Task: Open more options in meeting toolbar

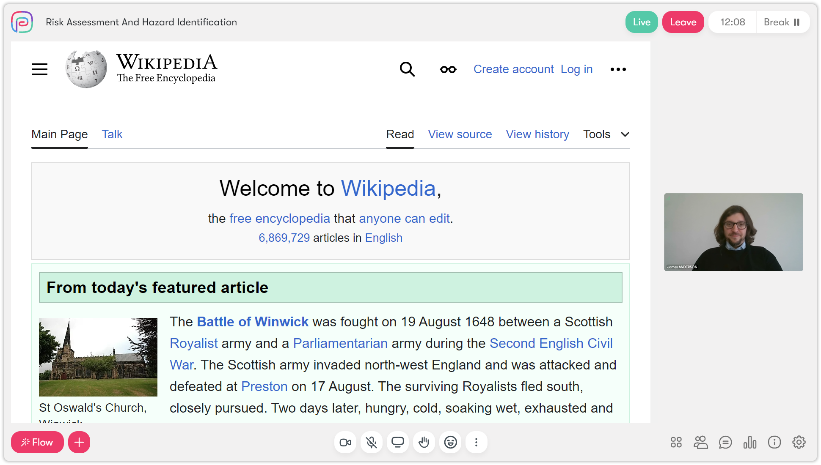Action: click(x=477, y=442)
